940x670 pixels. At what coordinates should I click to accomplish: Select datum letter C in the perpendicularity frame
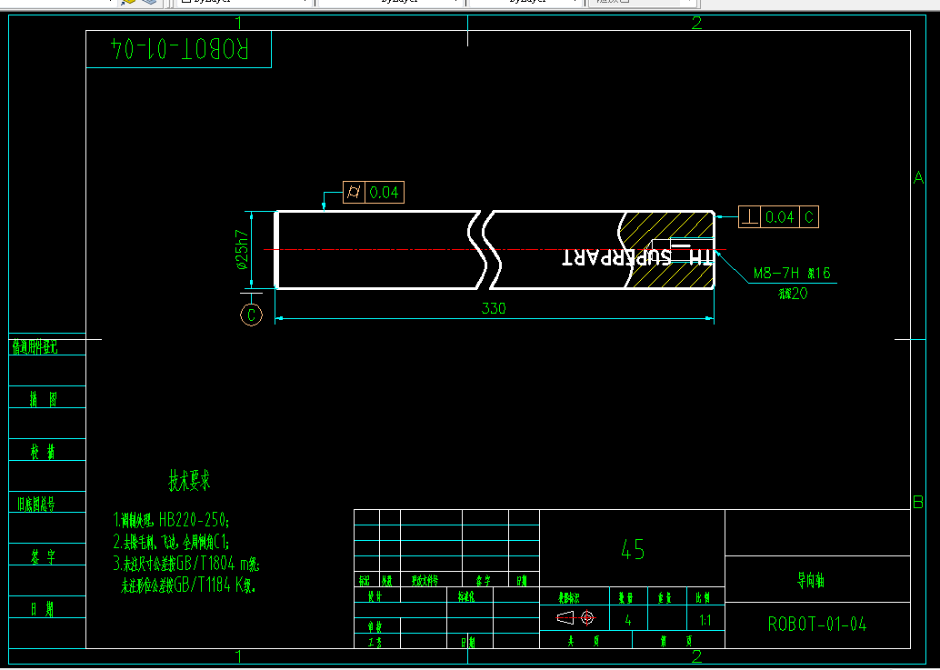click(809, 217)
